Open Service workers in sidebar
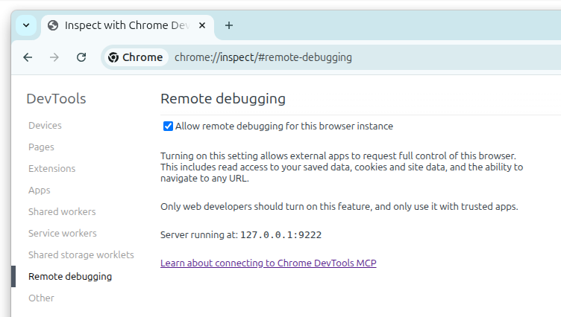The height and width of the screenshot is (317, 561). click(x=63, y=233)
